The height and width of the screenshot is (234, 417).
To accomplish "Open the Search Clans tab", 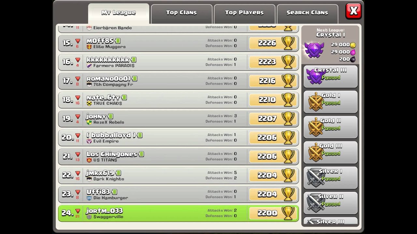I will point(307,13).
